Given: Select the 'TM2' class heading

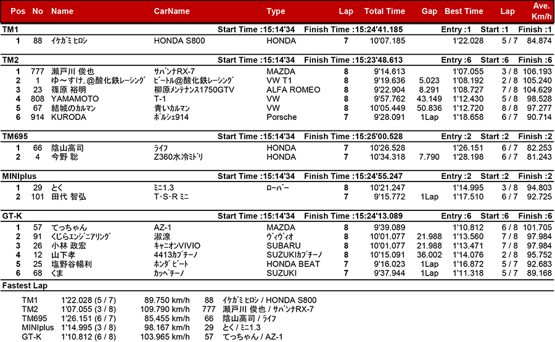Looking at the screenshot, I should pos(10,60).
